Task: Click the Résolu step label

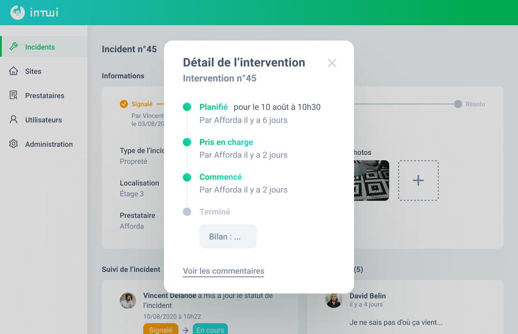Action: point(475,104)
